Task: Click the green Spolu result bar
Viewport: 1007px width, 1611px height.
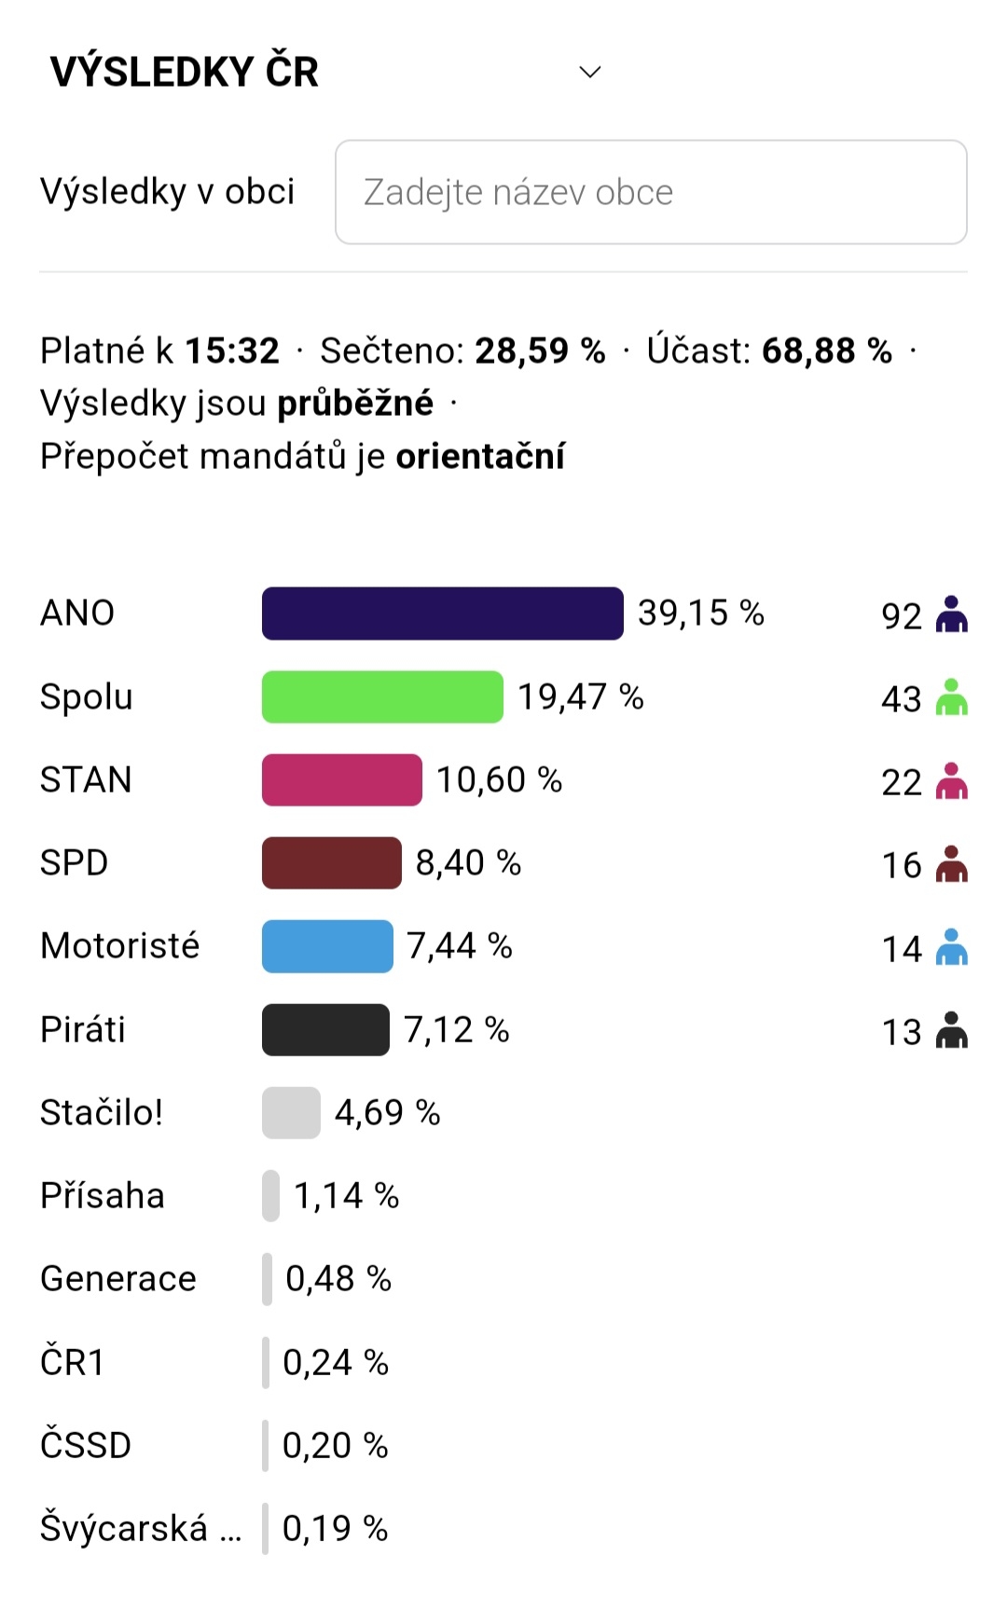Action: pos(382,696)
